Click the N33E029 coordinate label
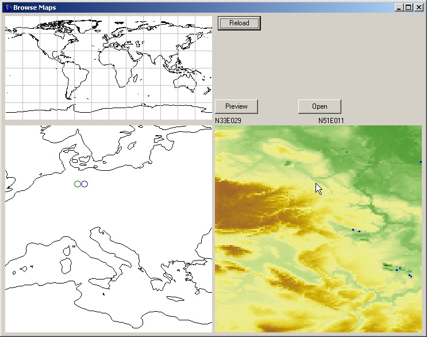The height and width of the screenshot is (337, 427). pyautogui.click(x=228, y=121)
